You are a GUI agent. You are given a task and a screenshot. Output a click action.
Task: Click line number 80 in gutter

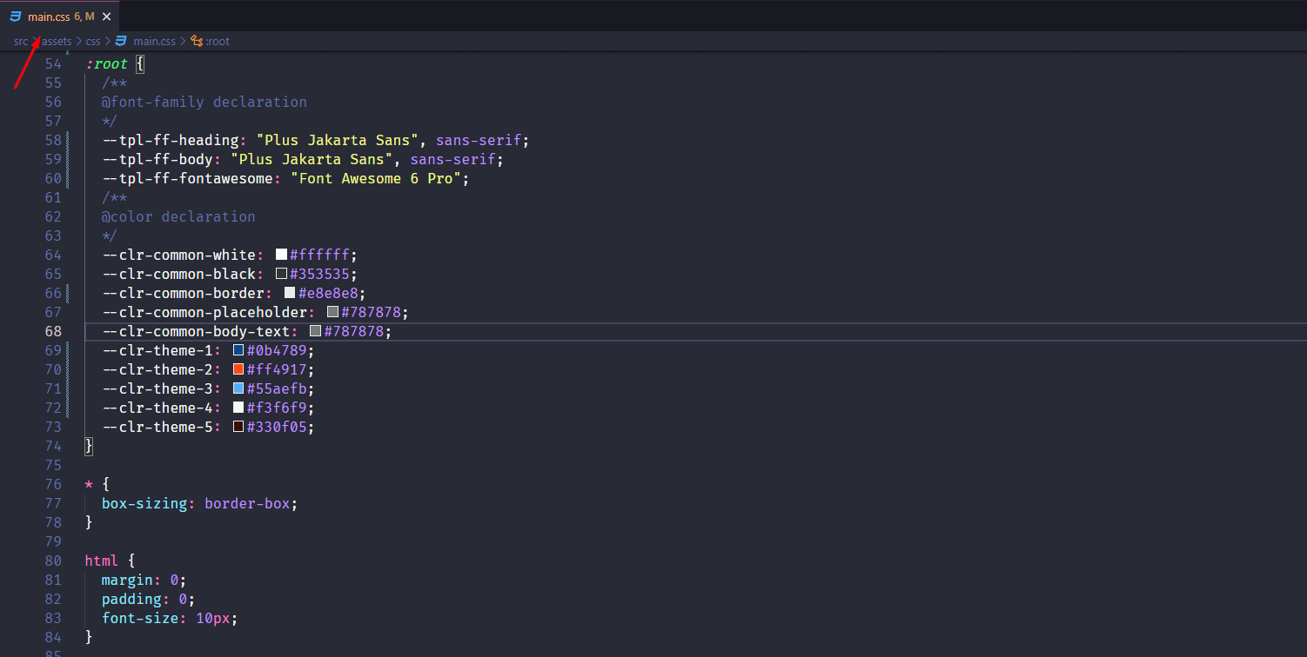53,561
